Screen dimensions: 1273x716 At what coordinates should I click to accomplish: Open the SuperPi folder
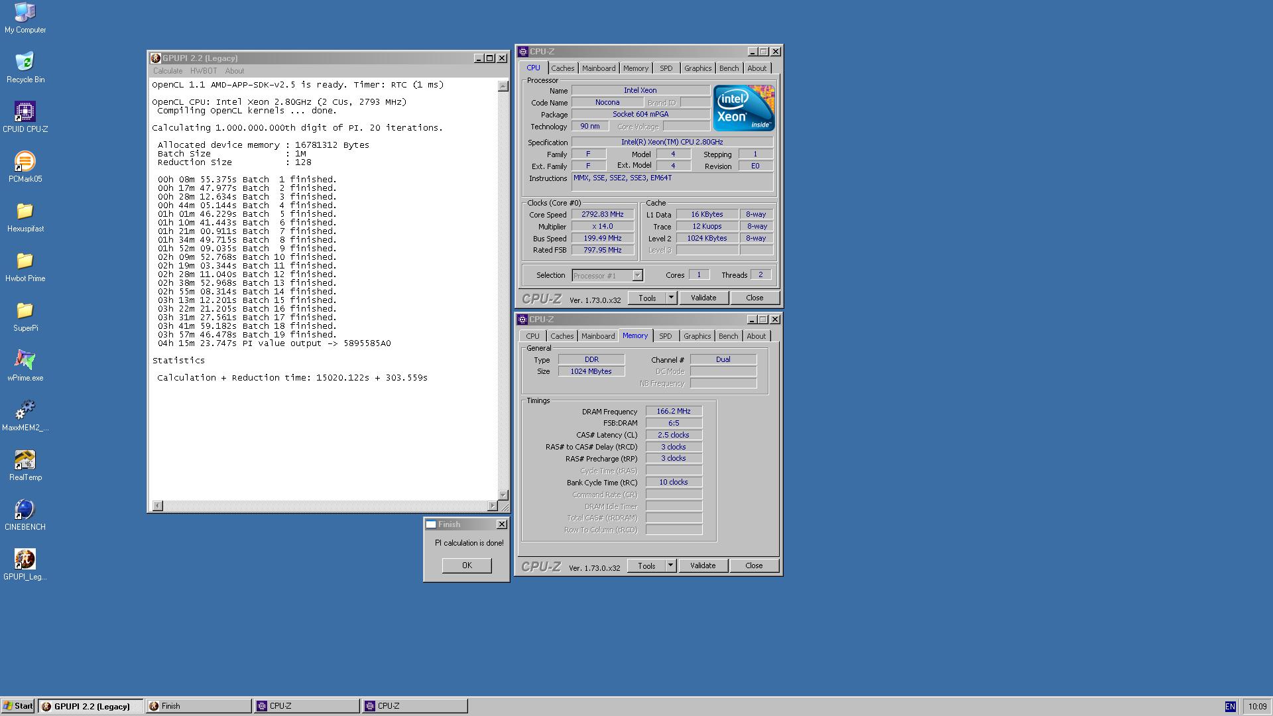click(x=25, y=316)
